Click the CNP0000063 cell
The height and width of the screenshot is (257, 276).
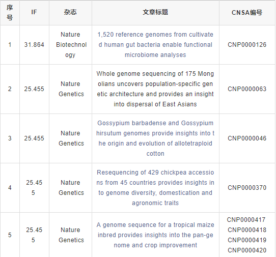(x=247, y=89)
